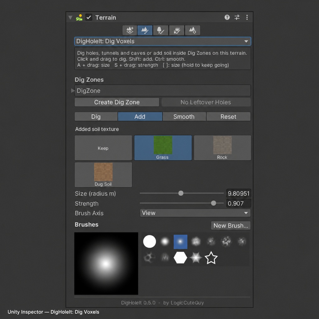Select the fifth speckled noise brush

click(211, 241)
